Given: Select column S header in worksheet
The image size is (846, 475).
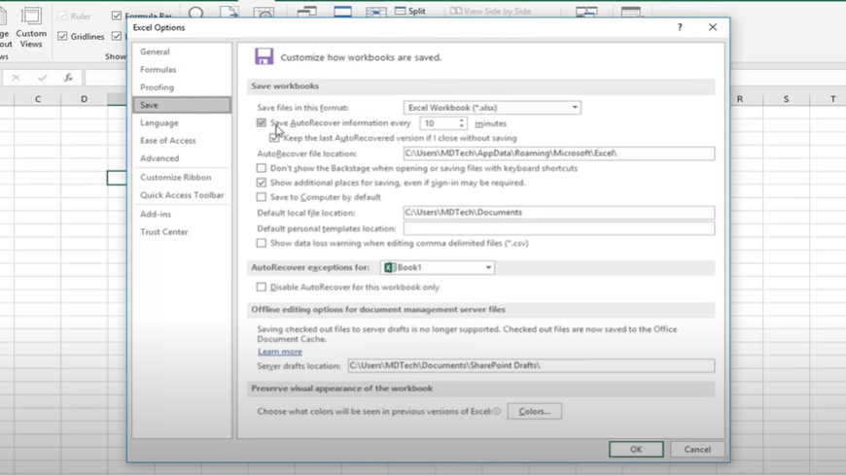Looking at the screenshot, I should 786,99.
